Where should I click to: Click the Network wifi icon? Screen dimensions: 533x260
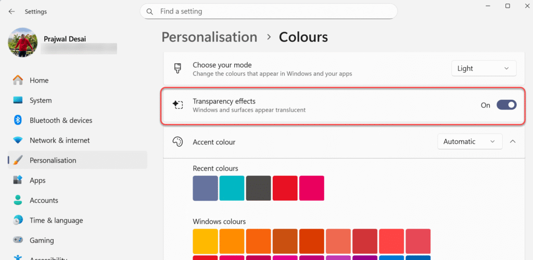(18, 140)
